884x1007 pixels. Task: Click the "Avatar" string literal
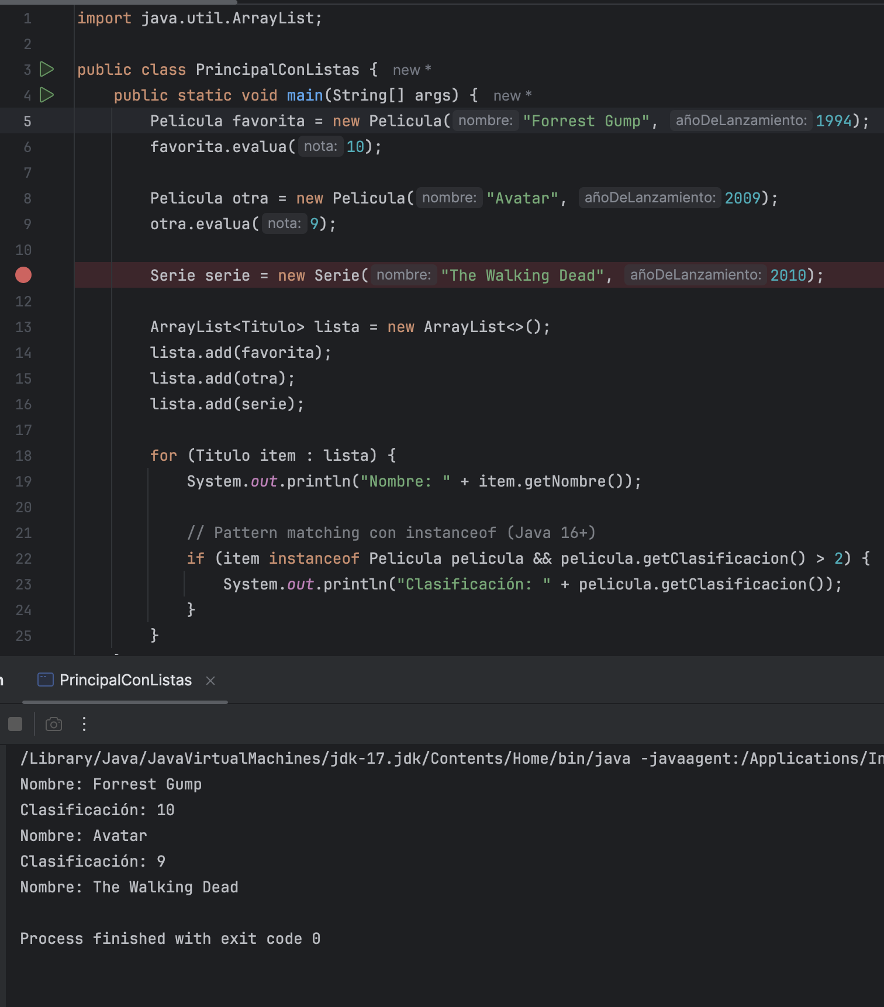point(523,198)
